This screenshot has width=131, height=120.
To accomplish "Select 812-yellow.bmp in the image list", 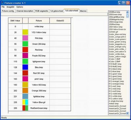I will 116,99.
